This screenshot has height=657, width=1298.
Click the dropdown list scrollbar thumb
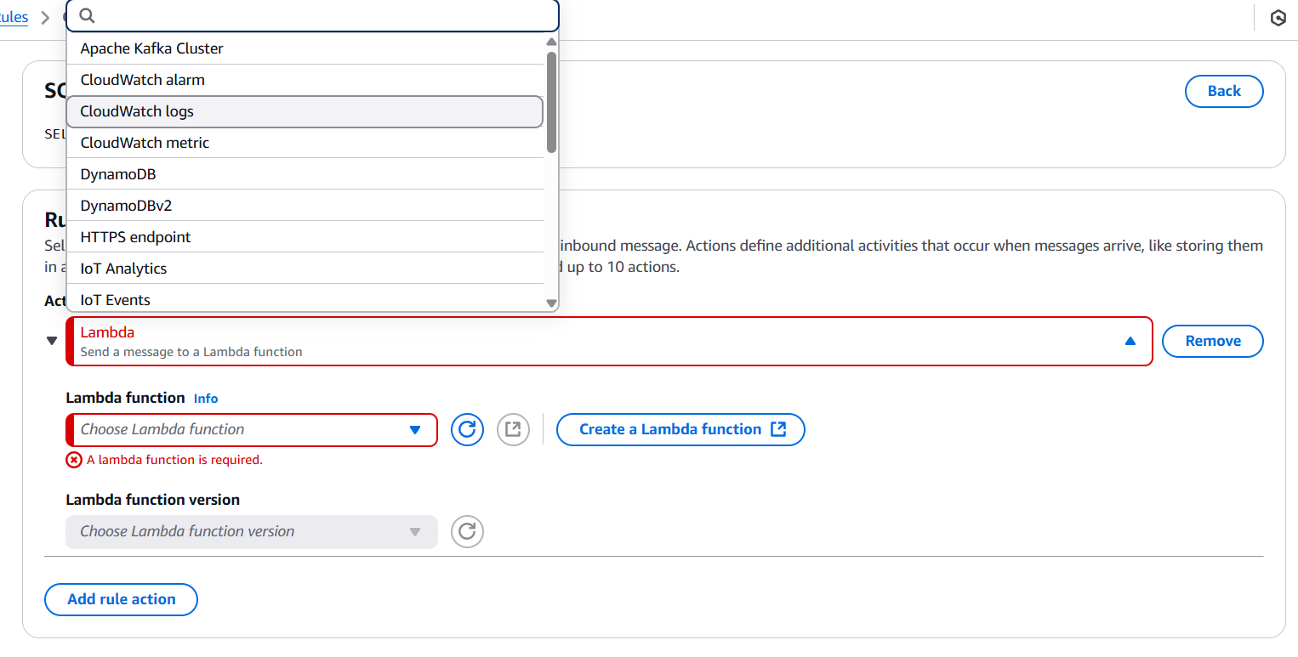point(551,102)
